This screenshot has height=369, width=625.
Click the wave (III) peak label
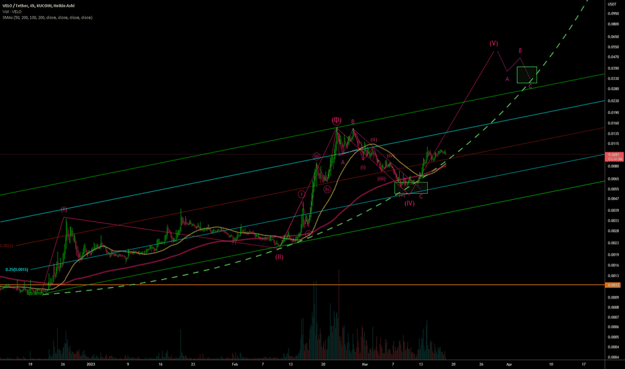coord(337,120)
